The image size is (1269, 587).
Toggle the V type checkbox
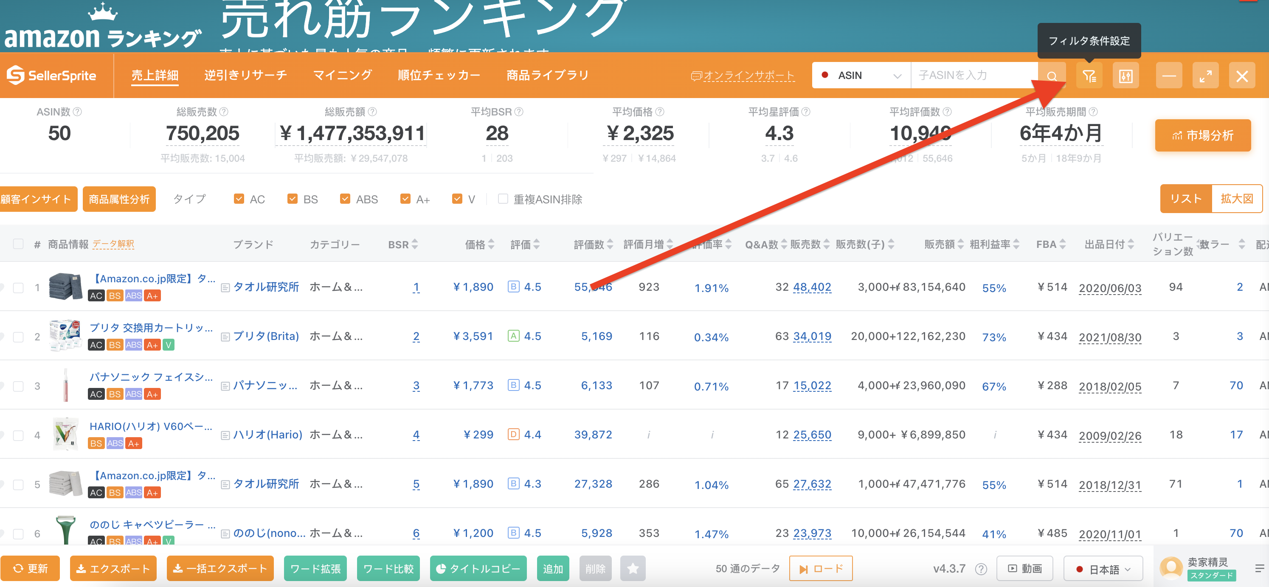pyautogui.click(x=457, y=199)
